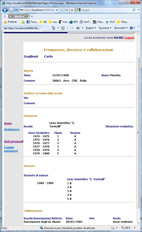Click the scrollbar up arrow
This screenshot has height=232, width=142.
[138, 34]
